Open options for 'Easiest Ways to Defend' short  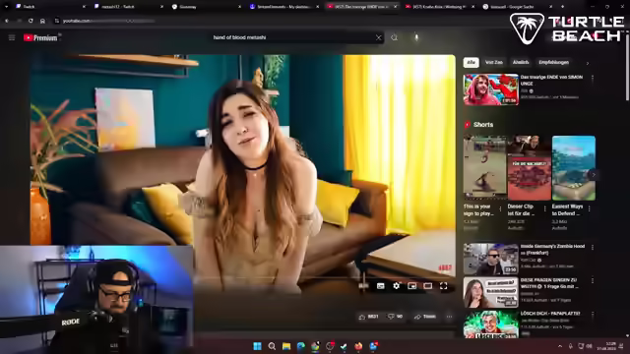coord(590,208)
